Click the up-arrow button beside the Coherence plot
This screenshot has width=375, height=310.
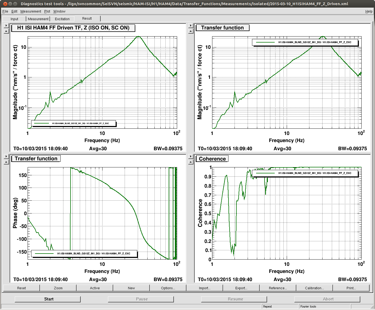point(191,162)
